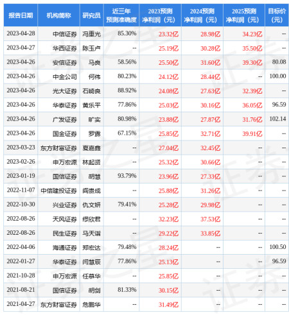Open the 中信证券 institution link
Image resolution: width=289 pixels, height=315 pixels.
pyautogui.click(x=65, y=34)
